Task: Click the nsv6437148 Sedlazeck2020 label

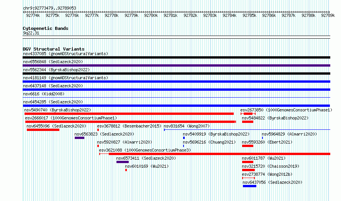Action: 53,86
